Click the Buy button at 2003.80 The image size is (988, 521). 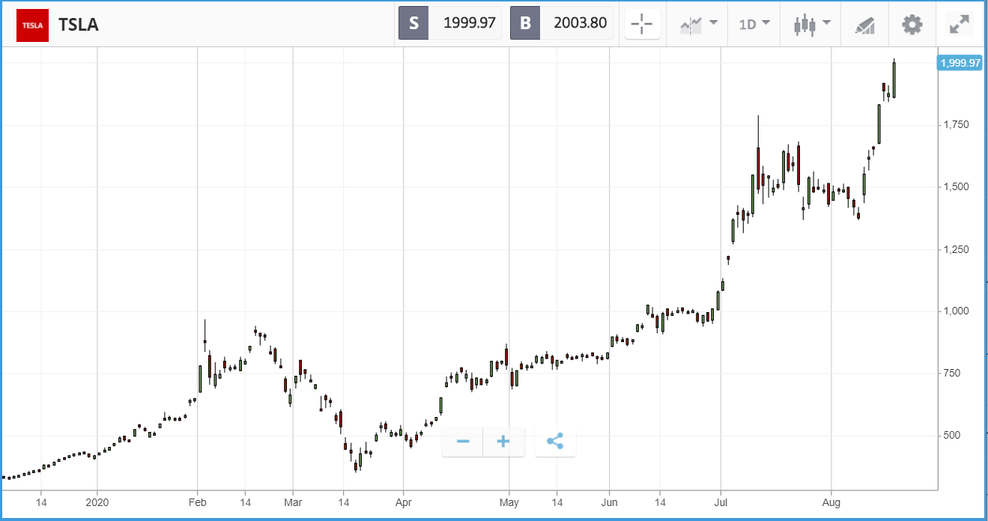(561, 23)
